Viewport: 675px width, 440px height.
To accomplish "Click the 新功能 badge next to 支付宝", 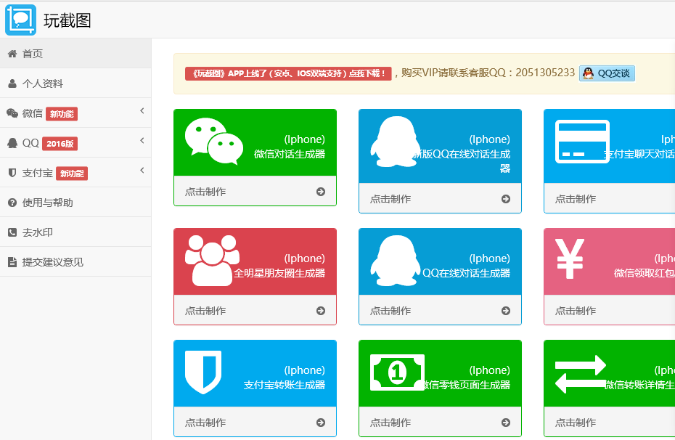I will 72,173.
